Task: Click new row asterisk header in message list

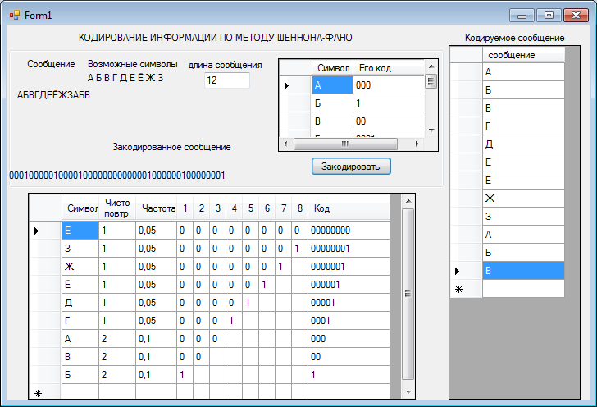Action: point(467,289)
